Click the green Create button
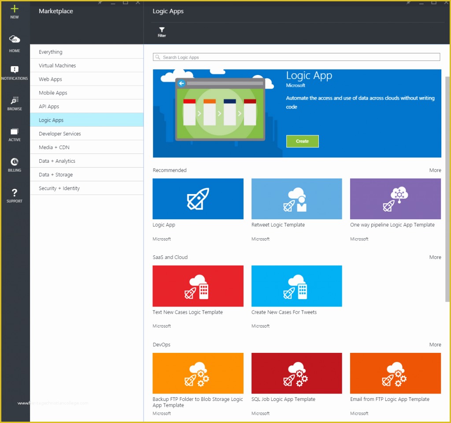 [x=302, y=141]
